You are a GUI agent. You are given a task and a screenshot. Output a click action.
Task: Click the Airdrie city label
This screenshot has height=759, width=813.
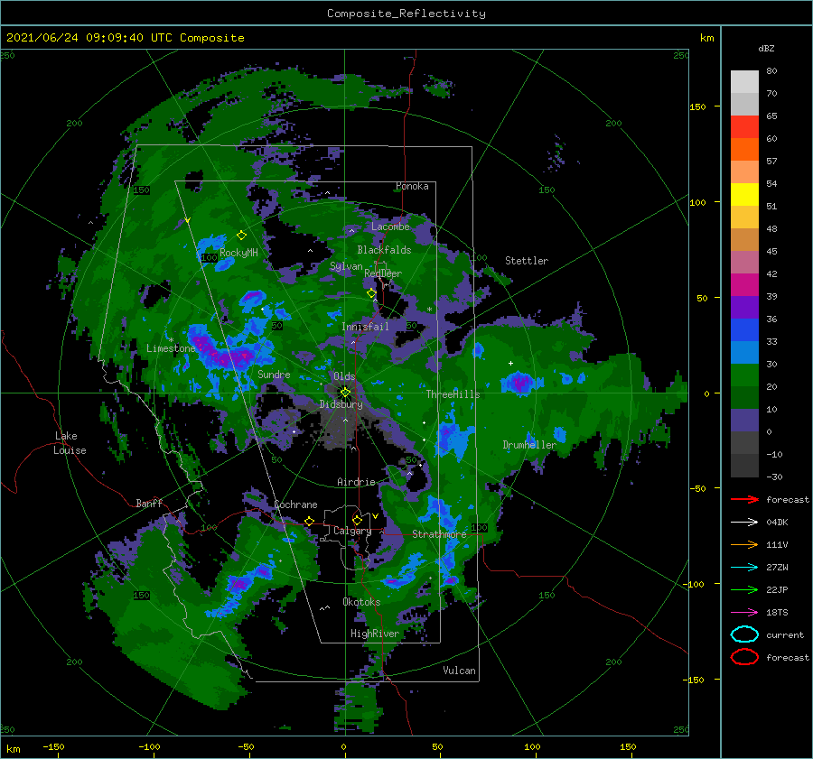point(356,482)
